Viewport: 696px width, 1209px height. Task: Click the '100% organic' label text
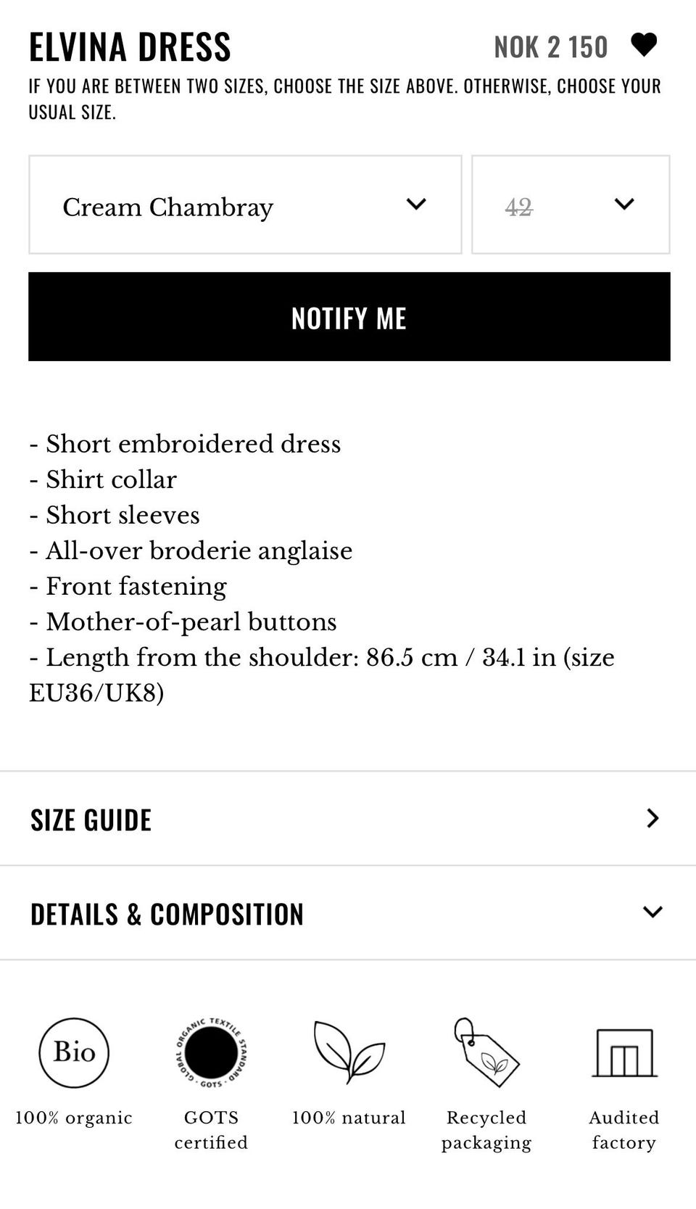click(74, 1118)
